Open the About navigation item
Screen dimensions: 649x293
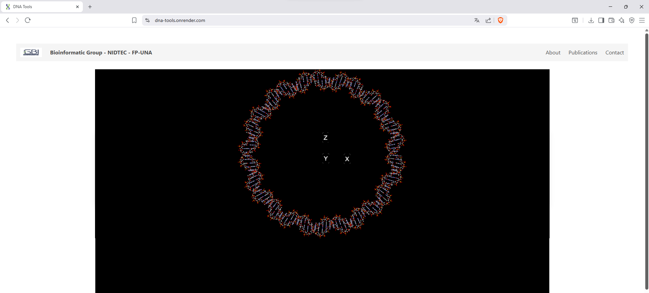tap(553, 52)
